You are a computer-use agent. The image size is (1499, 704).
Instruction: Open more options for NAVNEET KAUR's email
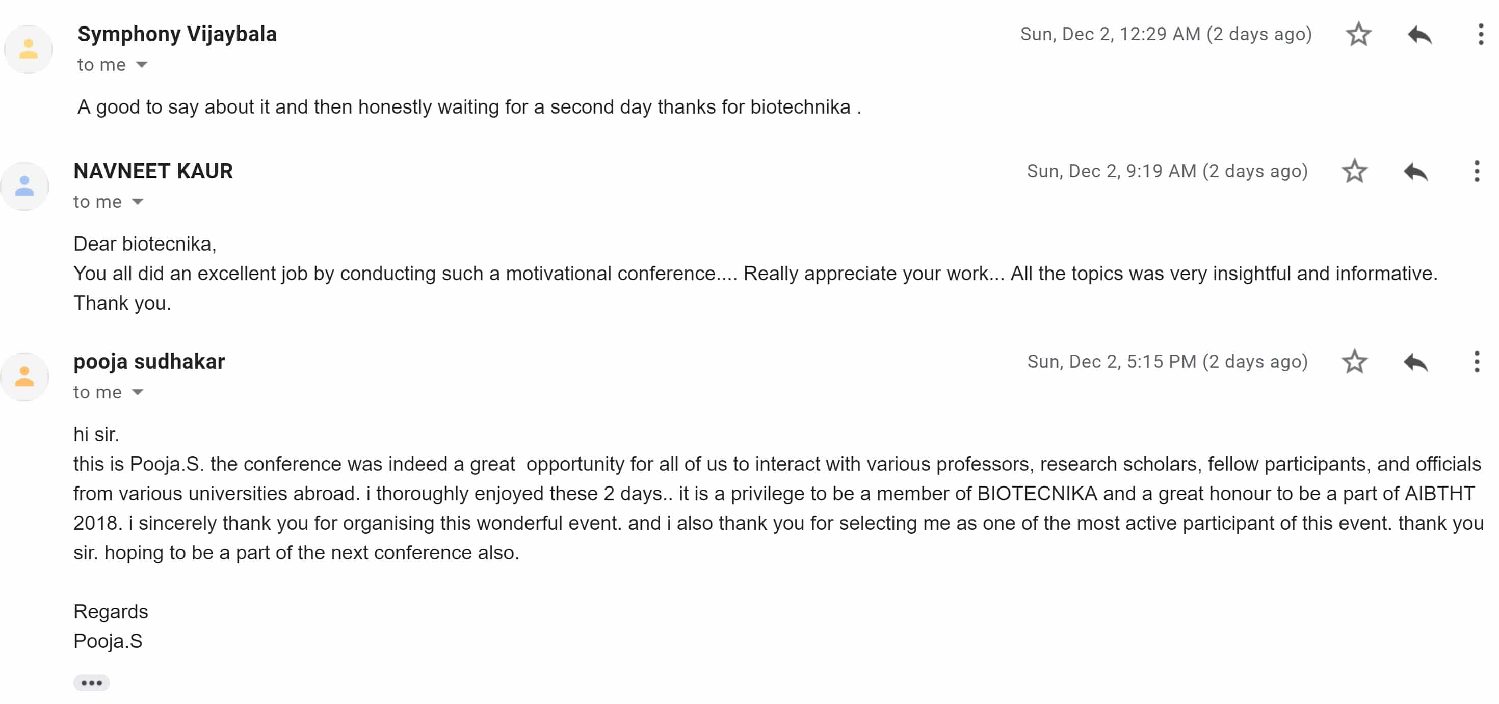[x=1476, y=171]
